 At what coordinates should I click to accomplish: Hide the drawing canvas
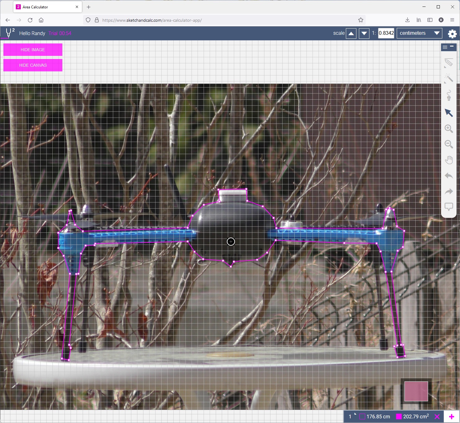click(x=33, y=65)
